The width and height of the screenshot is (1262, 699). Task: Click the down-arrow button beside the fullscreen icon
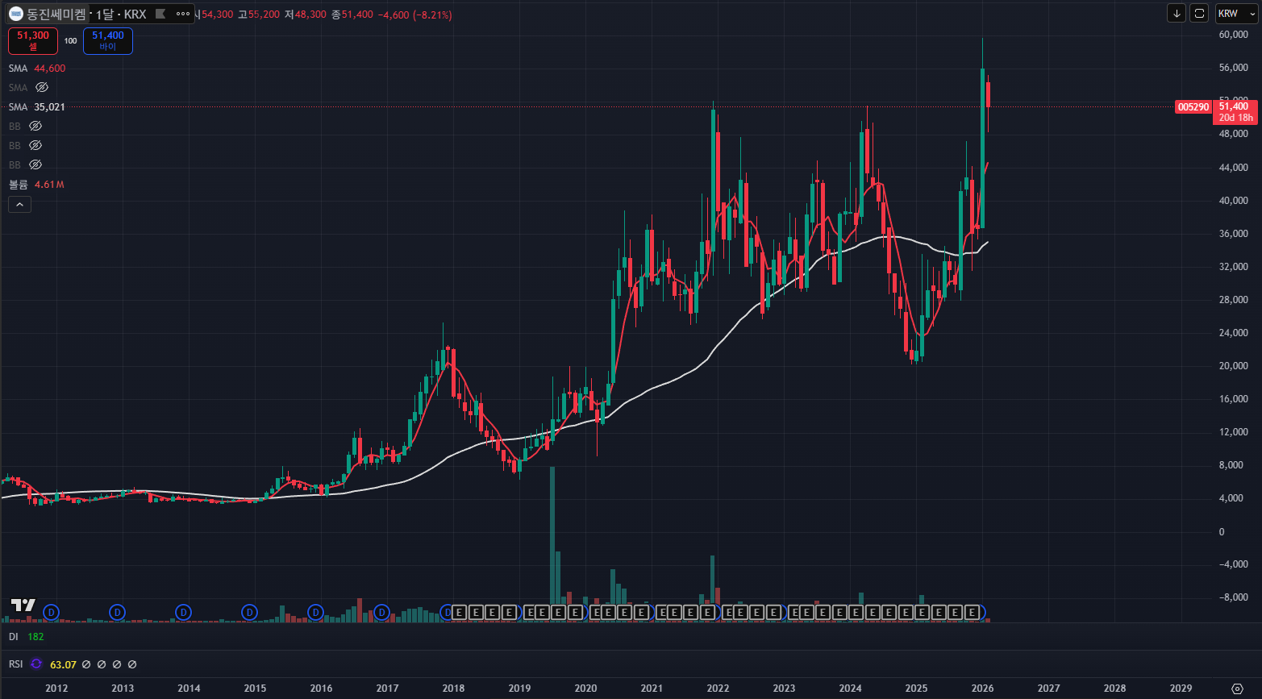[1177, 13]
